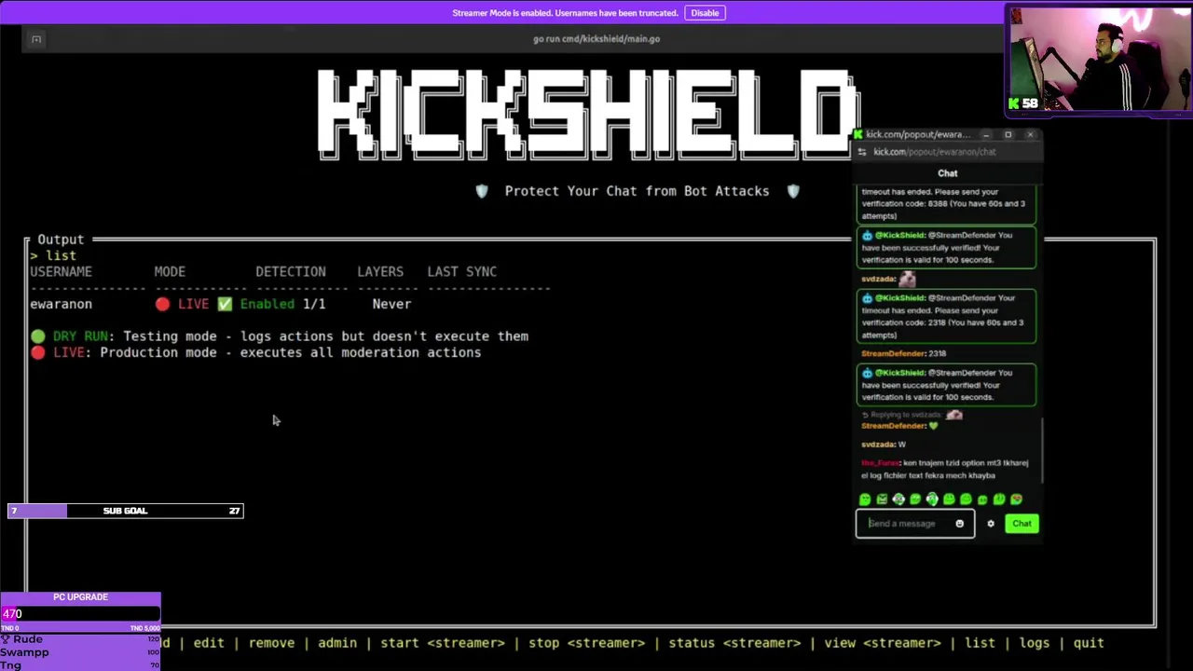
Task: Click the view <streamer> command
Action: click(883, 643)
